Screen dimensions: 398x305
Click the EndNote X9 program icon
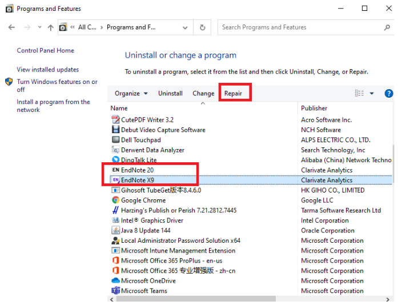(115, 180)
